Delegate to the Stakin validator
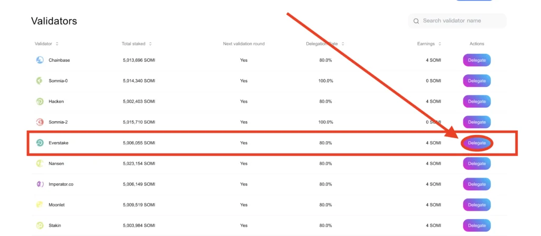Screen dimensions: 541x236 click(x=477, y=225)
